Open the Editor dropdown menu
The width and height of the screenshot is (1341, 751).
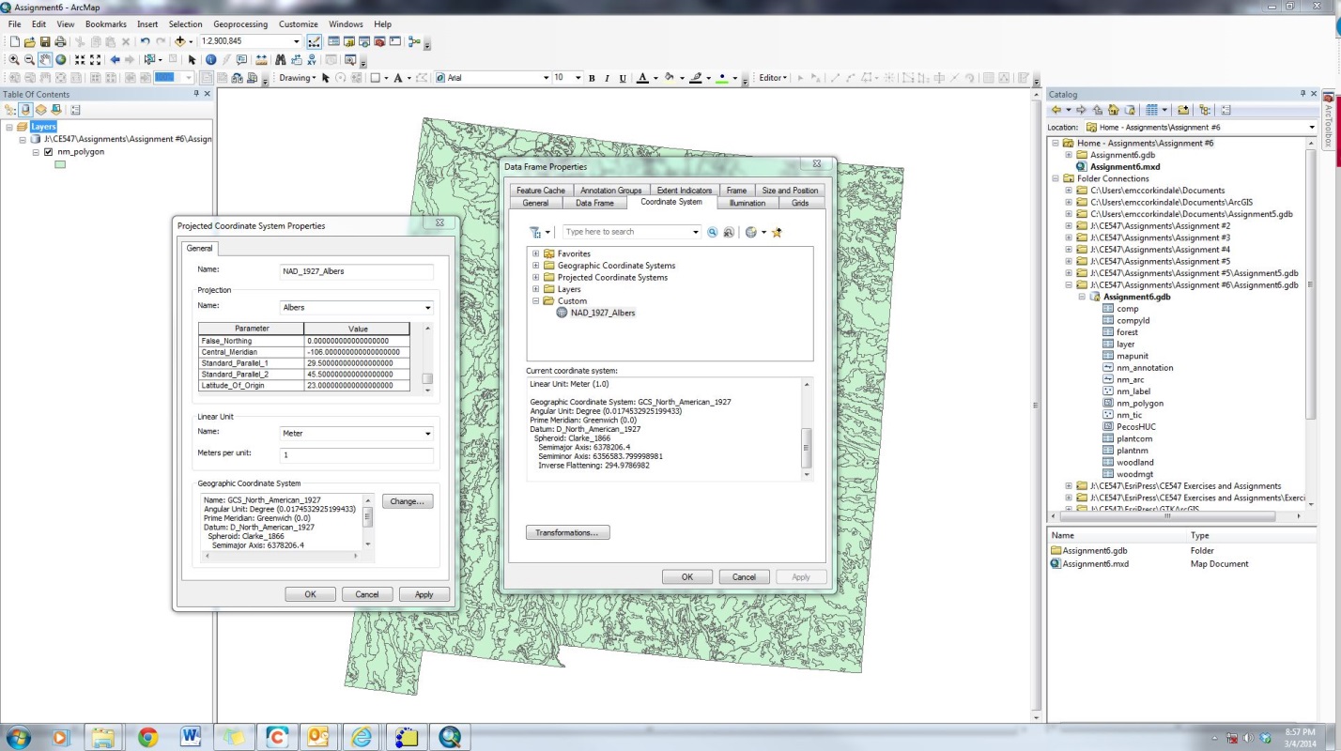point(773,78)
